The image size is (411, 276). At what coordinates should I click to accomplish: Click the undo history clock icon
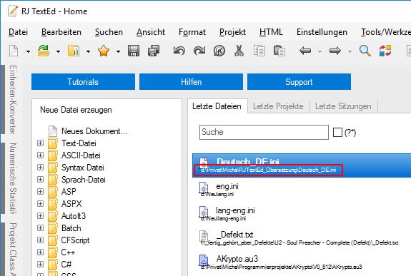pos(219,51)
